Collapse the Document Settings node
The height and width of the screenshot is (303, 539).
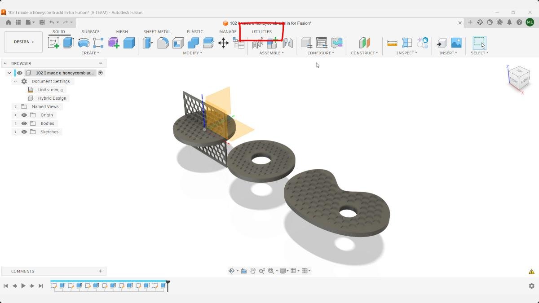coord(15,81)
